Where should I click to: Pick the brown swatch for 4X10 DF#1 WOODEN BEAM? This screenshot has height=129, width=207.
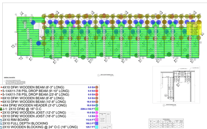point(97,87)
